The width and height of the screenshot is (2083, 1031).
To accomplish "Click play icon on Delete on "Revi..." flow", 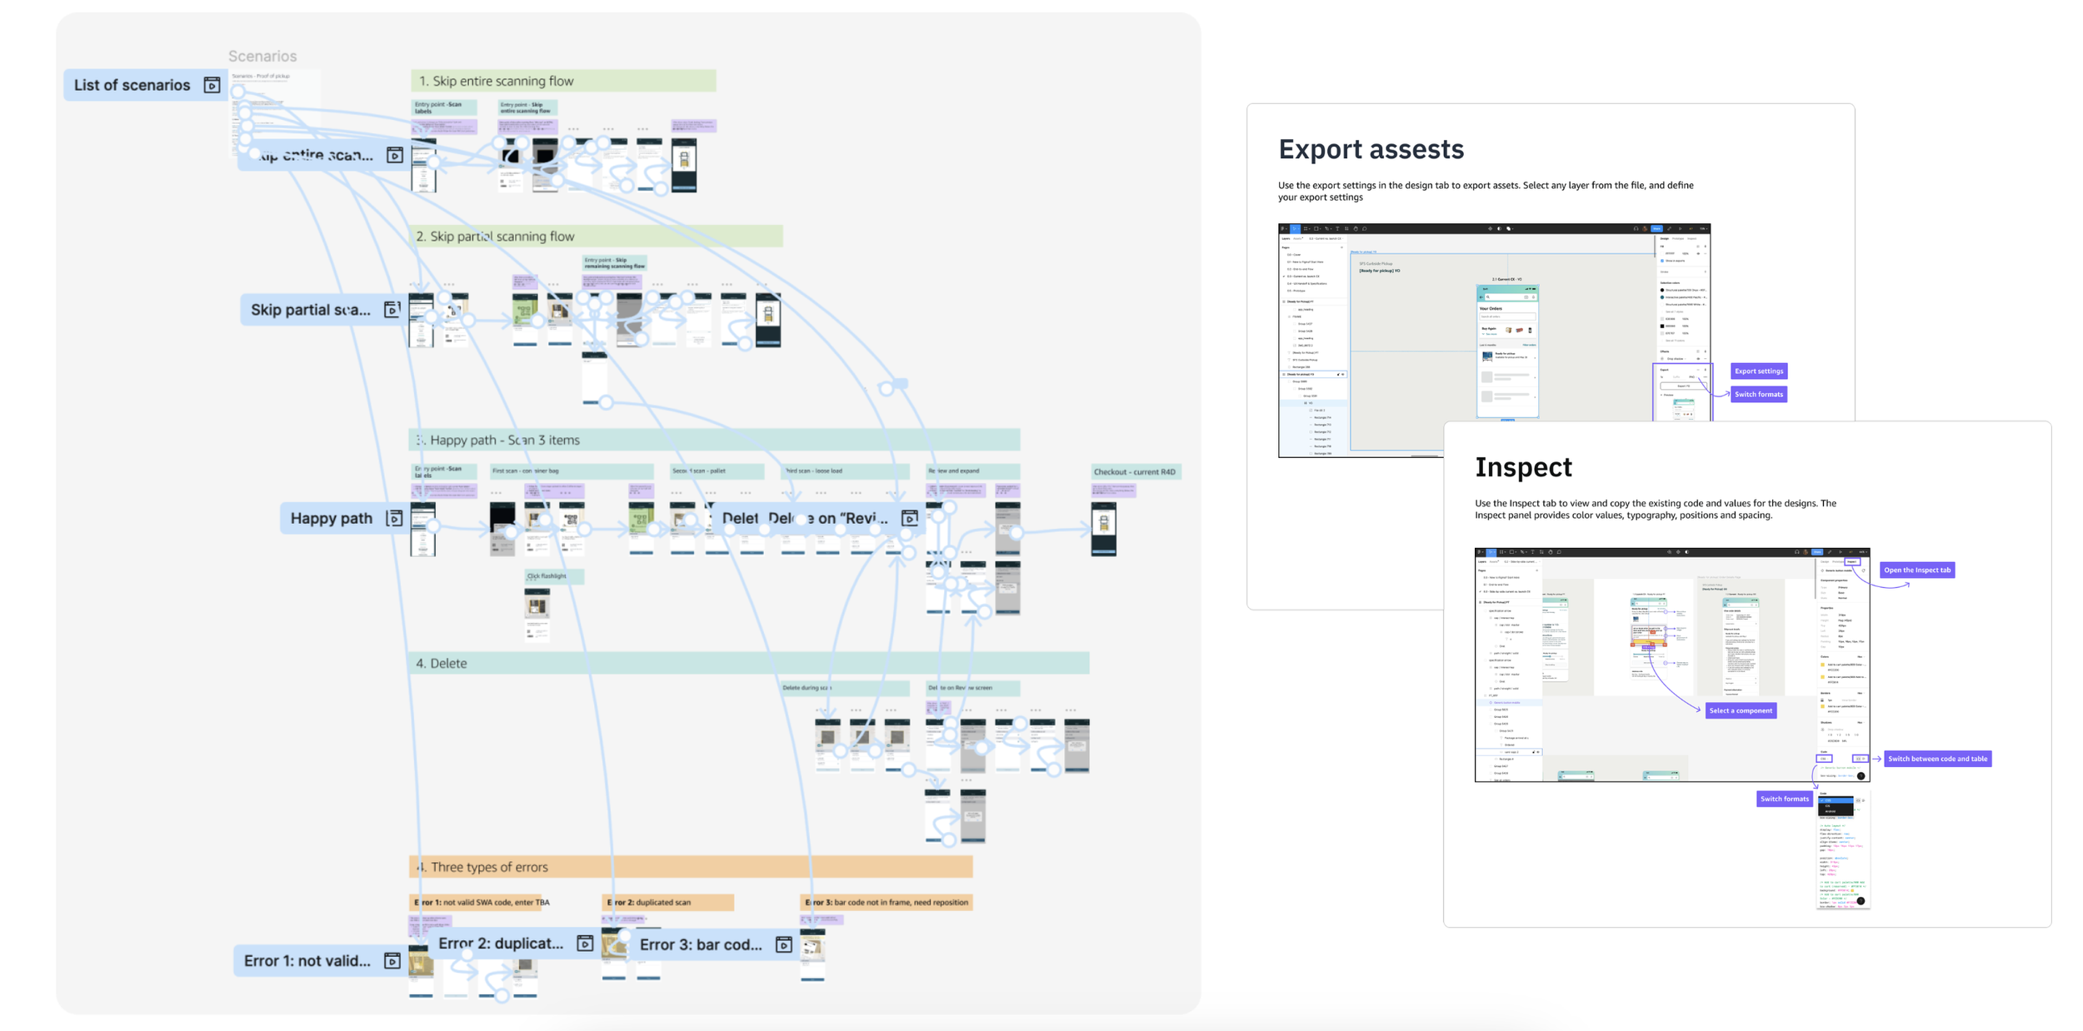I will (910, 518).
